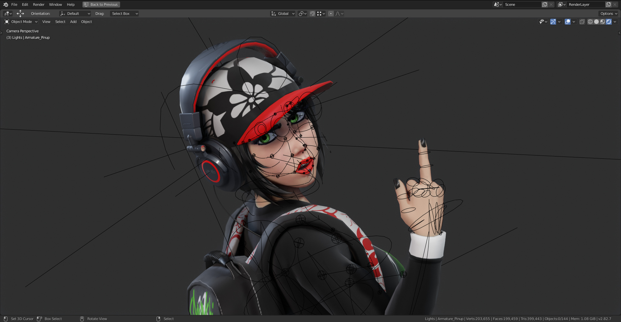Screen dimensions: 621x322
Task: Expand the gizmos options arrow
Action: pos(559,22)
